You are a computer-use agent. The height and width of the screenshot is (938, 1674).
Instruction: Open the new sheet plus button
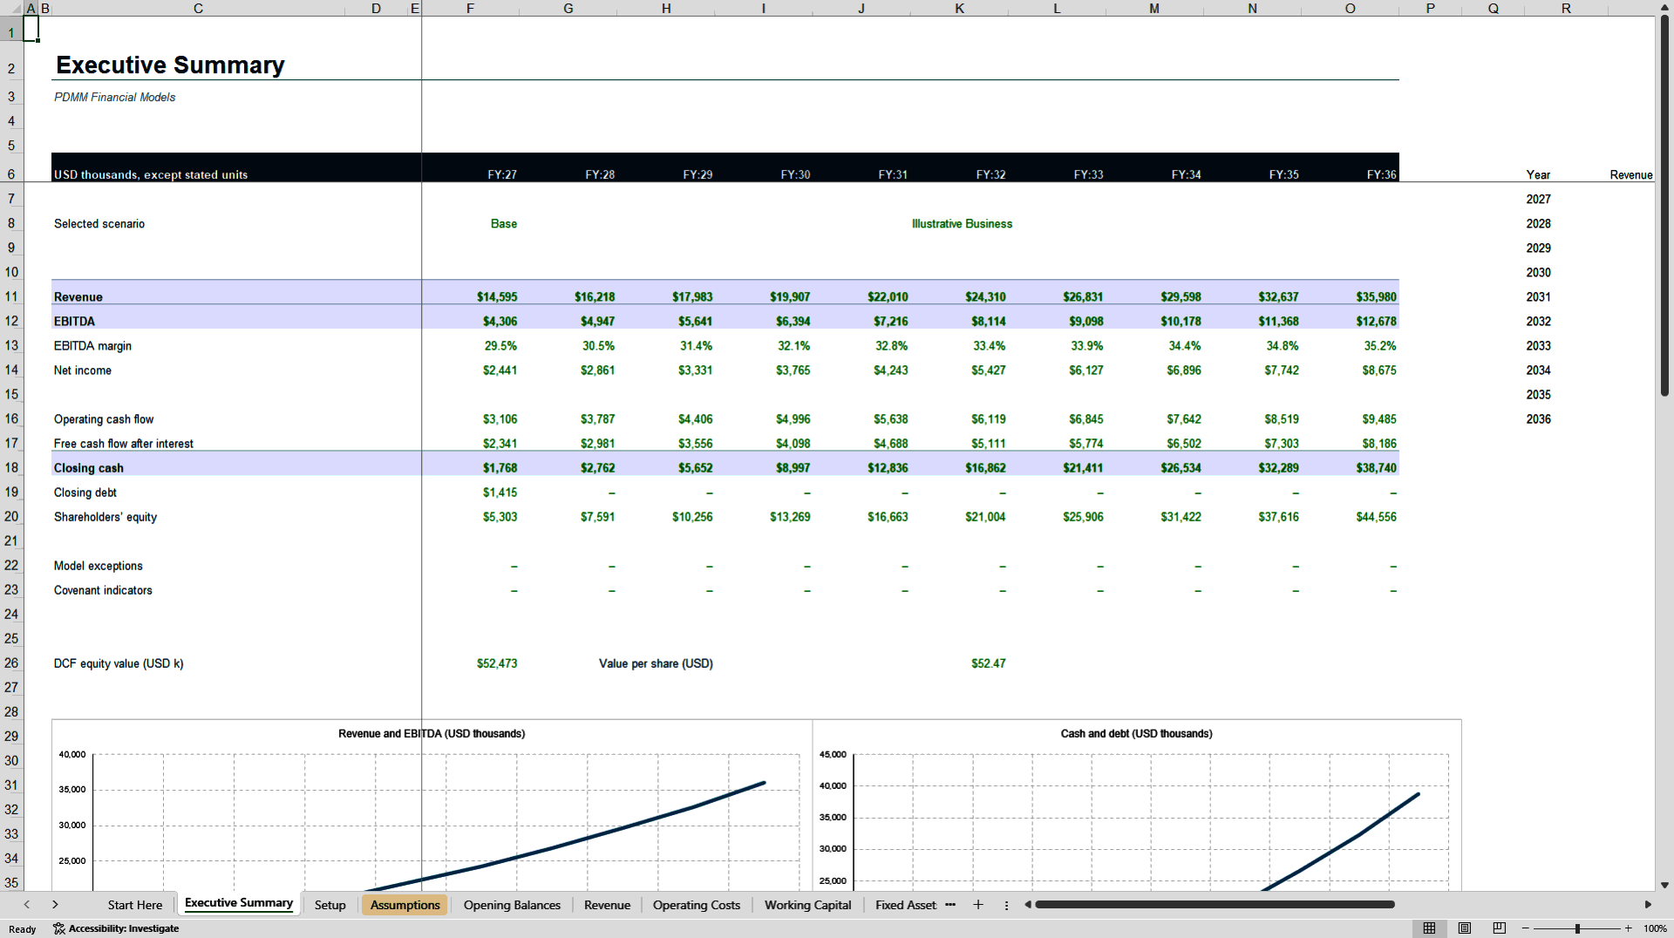pyautogui.click(x=978, y=905)
